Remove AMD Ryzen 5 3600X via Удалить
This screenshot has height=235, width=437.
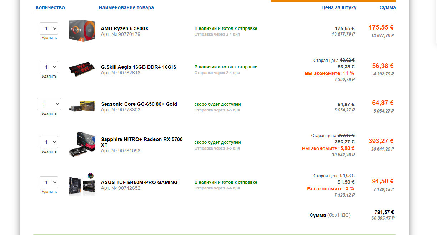click(x=49, y=38)
